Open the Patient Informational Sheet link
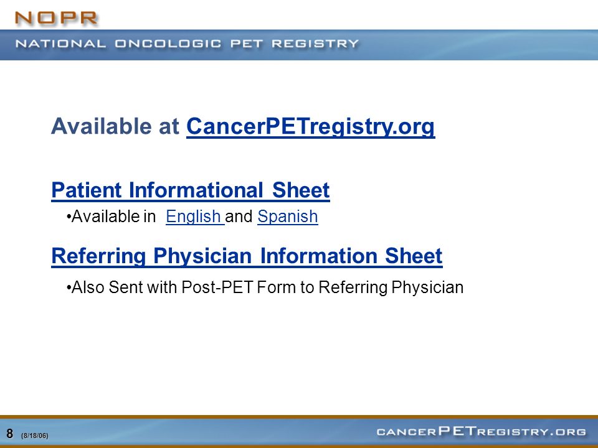598x448 pixels. click(x=191, y=190)
